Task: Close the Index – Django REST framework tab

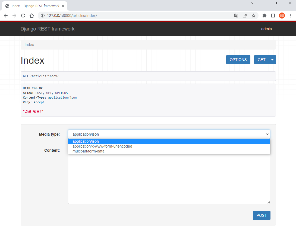Action: (63, 6)
